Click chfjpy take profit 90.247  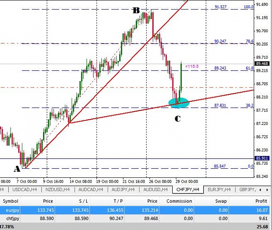tap(116, 219)
